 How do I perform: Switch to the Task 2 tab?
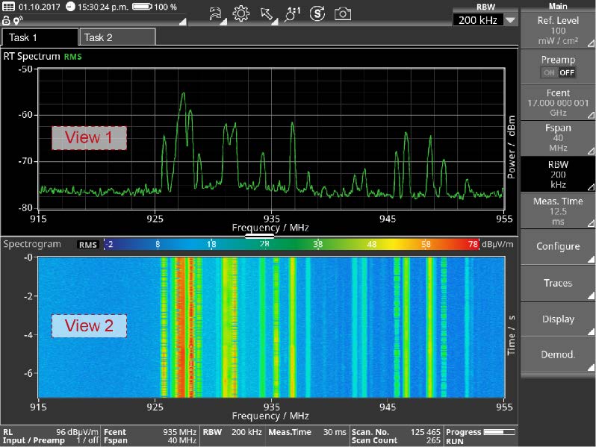pos(116,37)
